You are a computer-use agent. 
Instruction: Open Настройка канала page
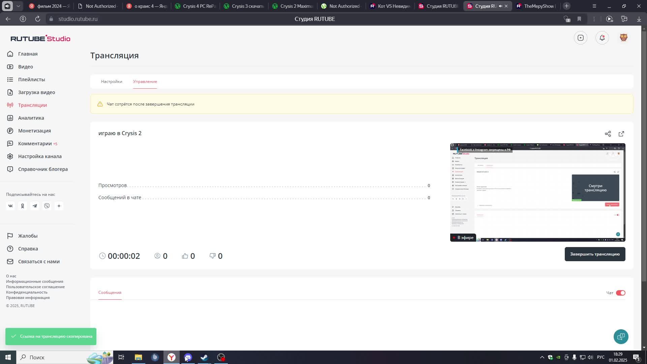(34, 156)
